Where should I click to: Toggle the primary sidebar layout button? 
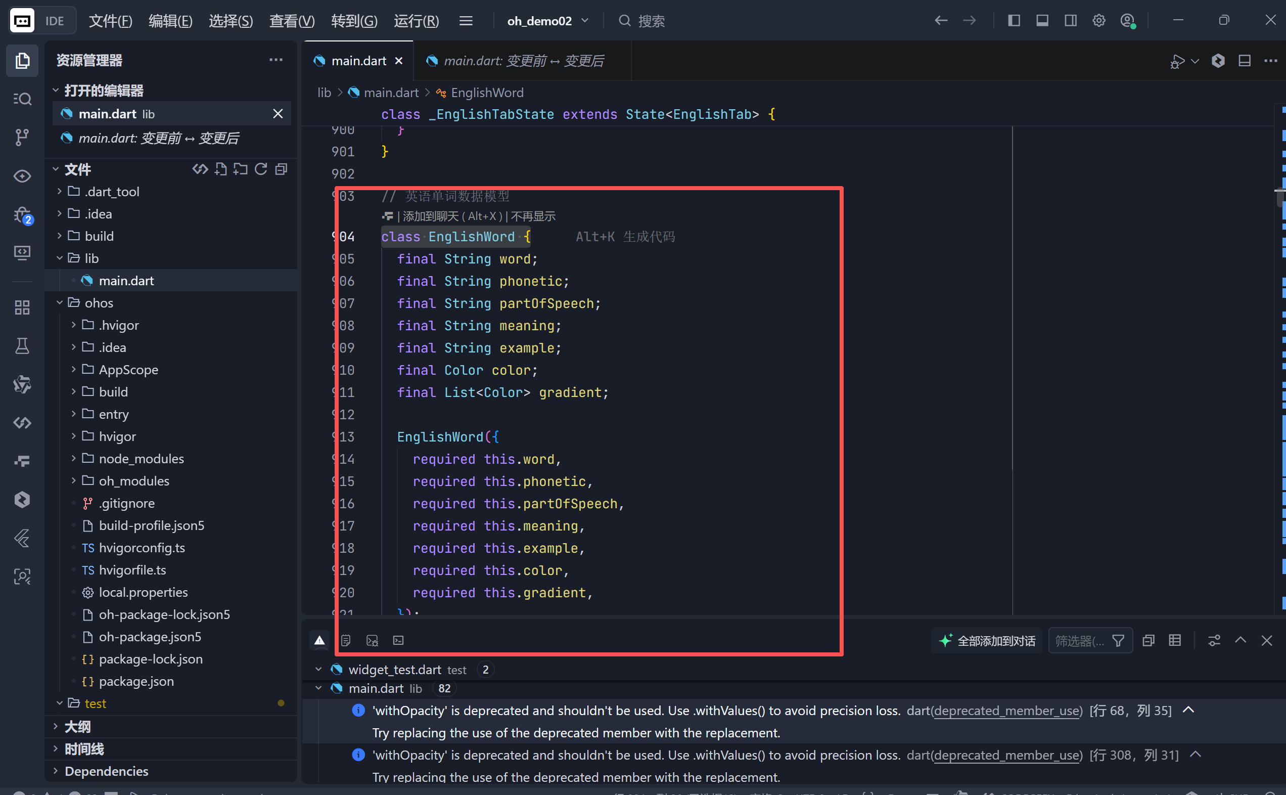click(1014, 21)
